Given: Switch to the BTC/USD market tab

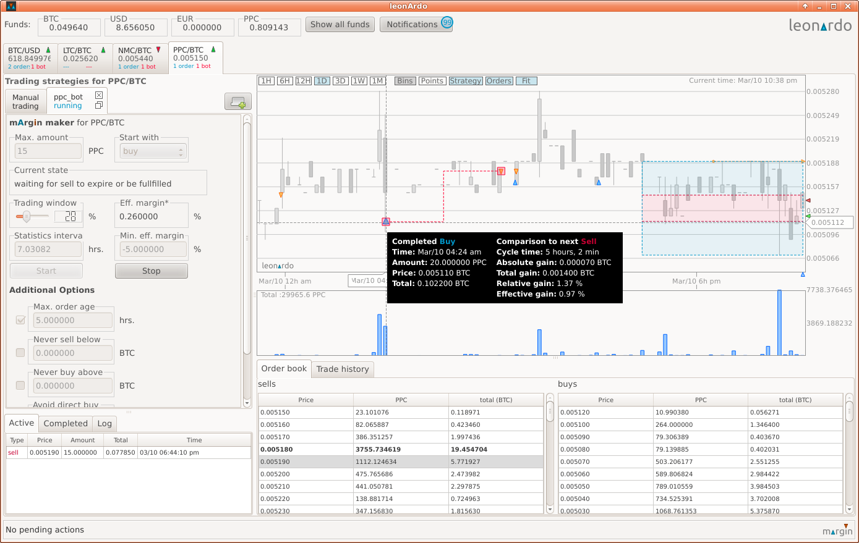Looking at the screenshot, I should (x=30, y=58).
